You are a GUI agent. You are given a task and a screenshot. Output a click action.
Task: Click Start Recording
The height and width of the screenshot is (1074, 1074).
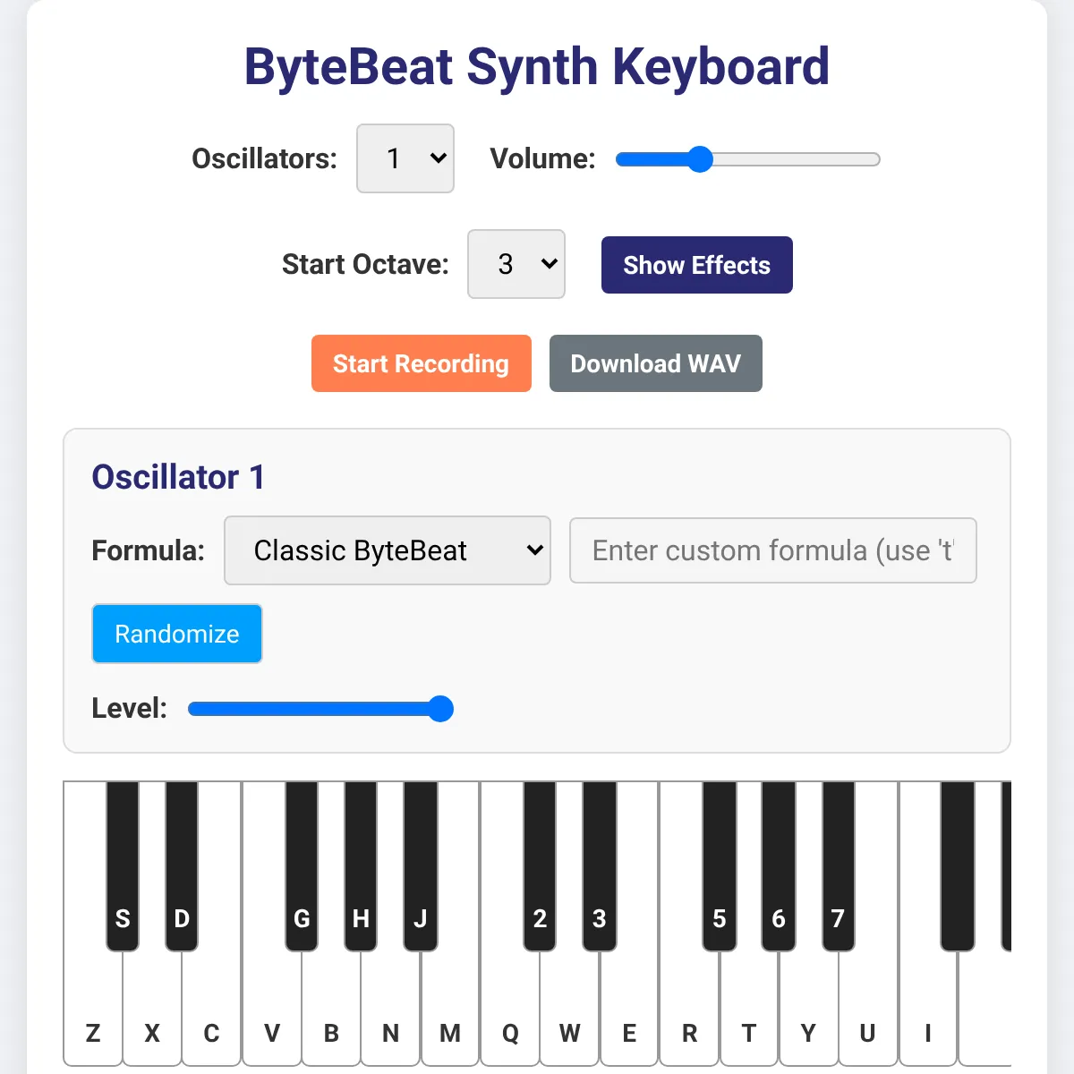(x=421, y=363)
